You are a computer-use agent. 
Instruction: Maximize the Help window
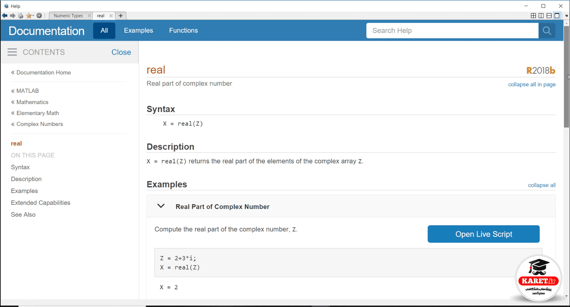[x=543, y=6]
